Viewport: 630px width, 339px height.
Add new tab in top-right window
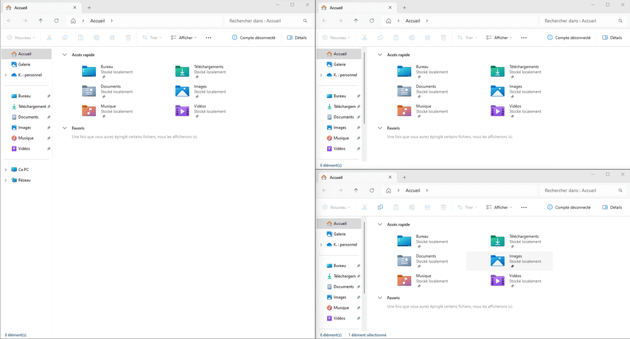(x=405, y=8)
